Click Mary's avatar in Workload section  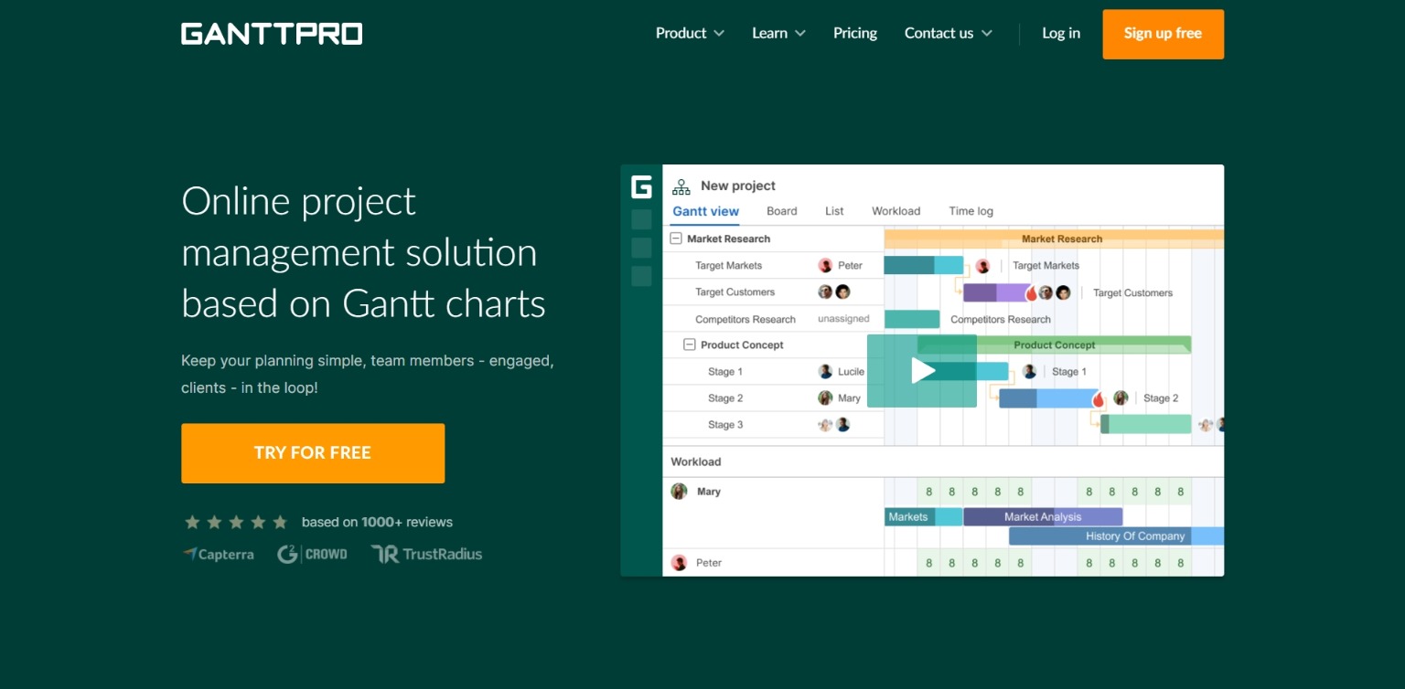(679, 492)
